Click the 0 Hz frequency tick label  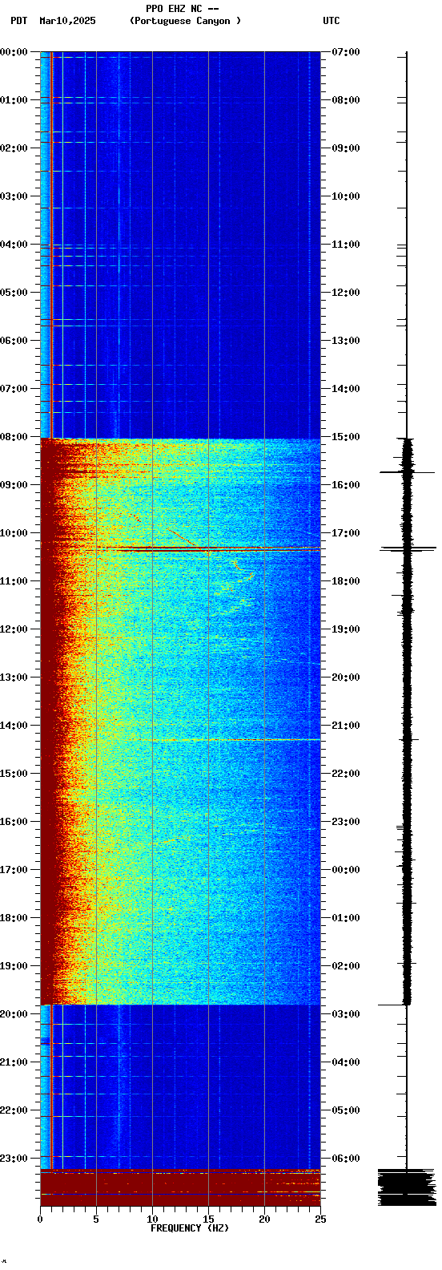click(40, 1219)
